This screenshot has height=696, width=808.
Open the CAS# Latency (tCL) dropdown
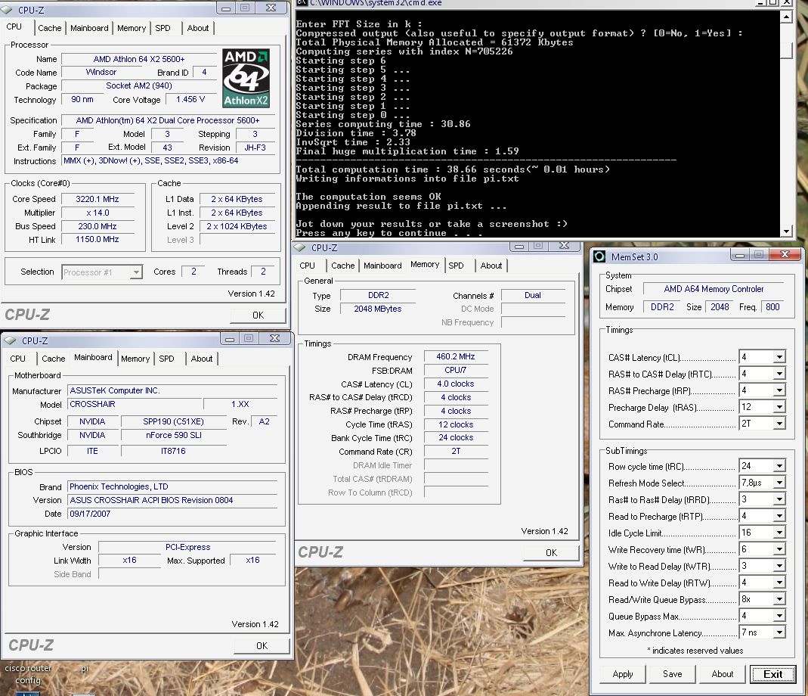[x=779, y=357]
